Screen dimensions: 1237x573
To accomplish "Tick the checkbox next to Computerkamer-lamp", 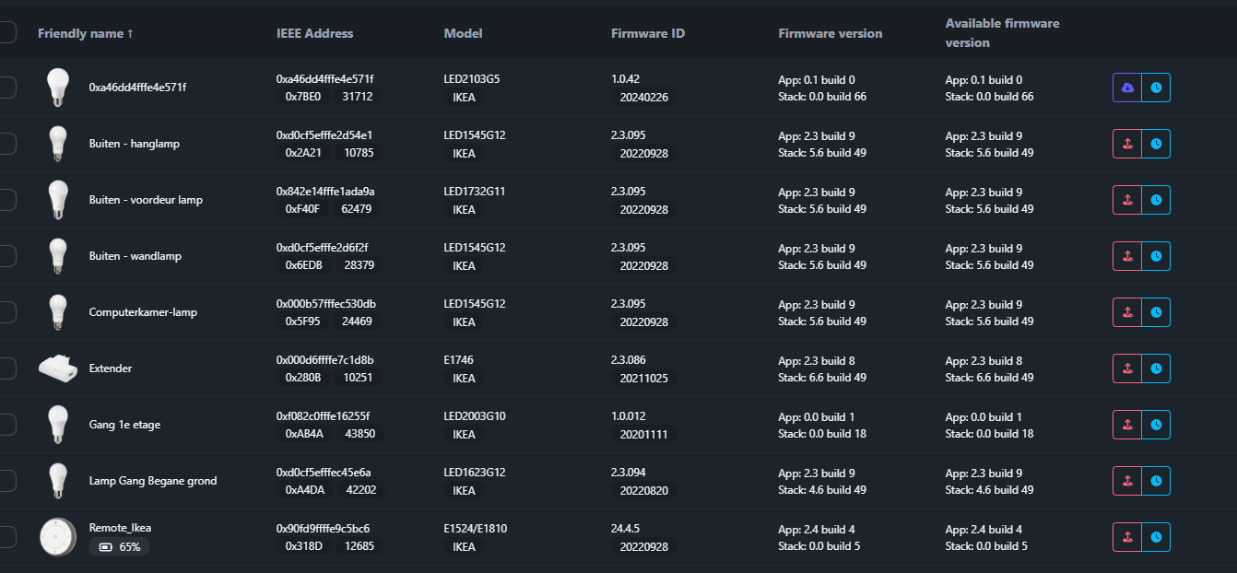I will click(x=6, y=312).
